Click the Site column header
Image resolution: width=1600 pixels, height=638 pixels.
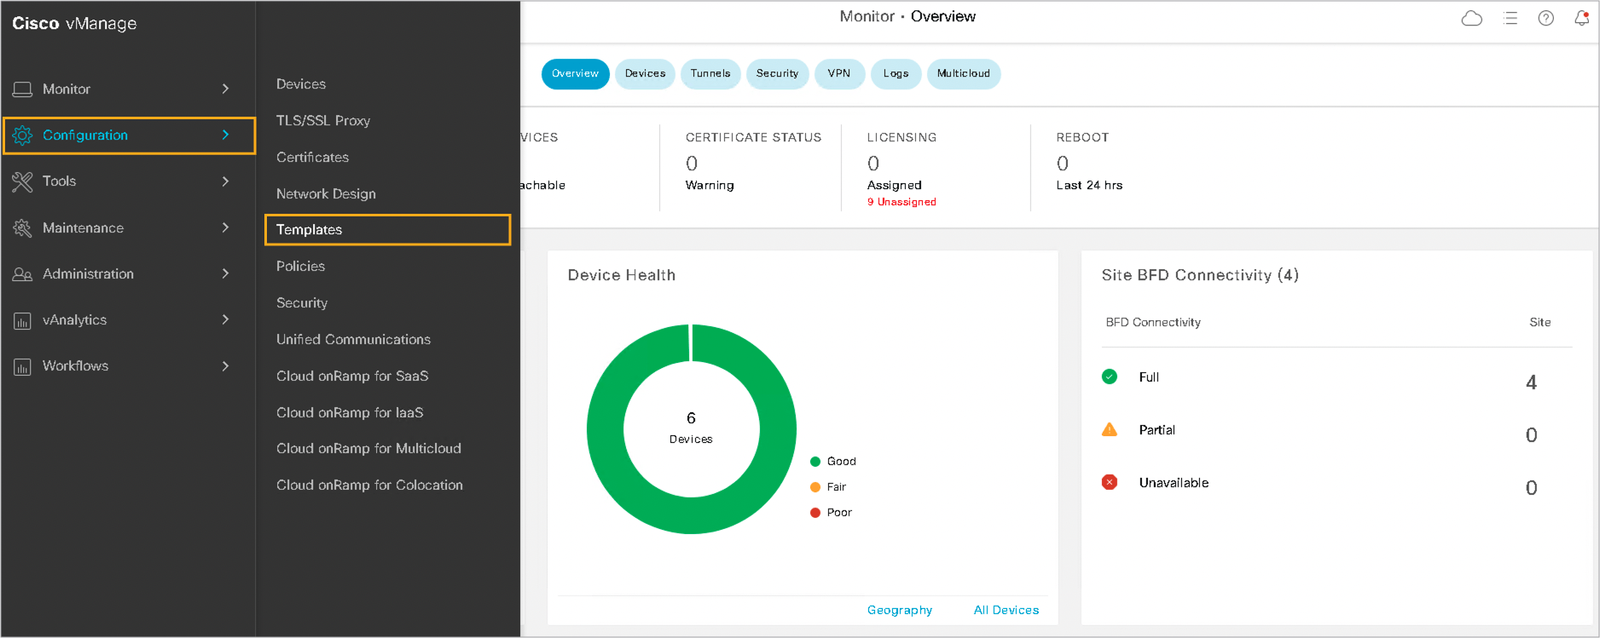[x=1539, y=322]
